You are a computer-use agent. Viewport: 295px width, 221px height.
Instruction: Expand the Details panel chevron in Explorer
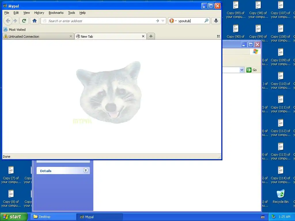86,170
